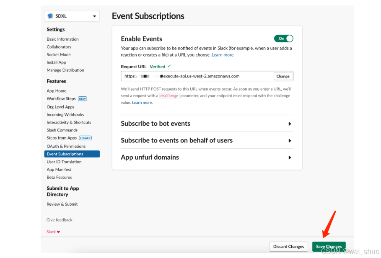Click the Change button for Request URL
Image resolution: width=381 pixels, height=258 pixels.
[283, 76]
